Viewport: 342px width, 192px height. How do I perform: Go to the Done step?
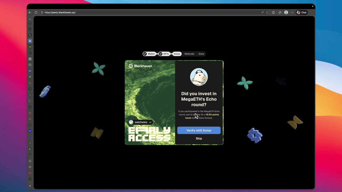click(x=201, y=54)
